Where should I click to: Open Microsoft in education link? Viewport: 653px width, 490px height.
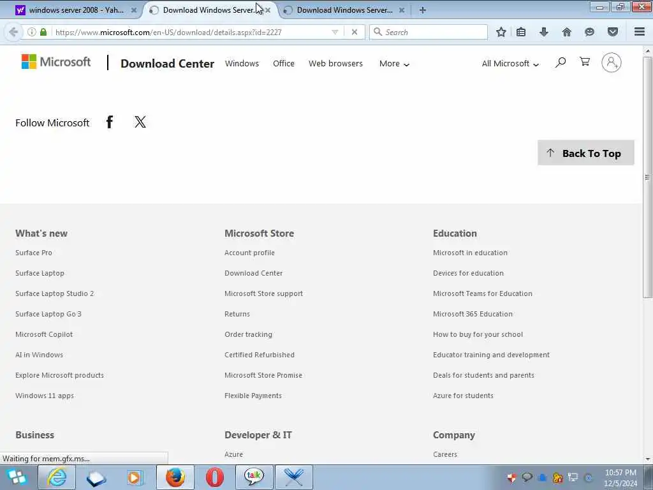point(470,253)
